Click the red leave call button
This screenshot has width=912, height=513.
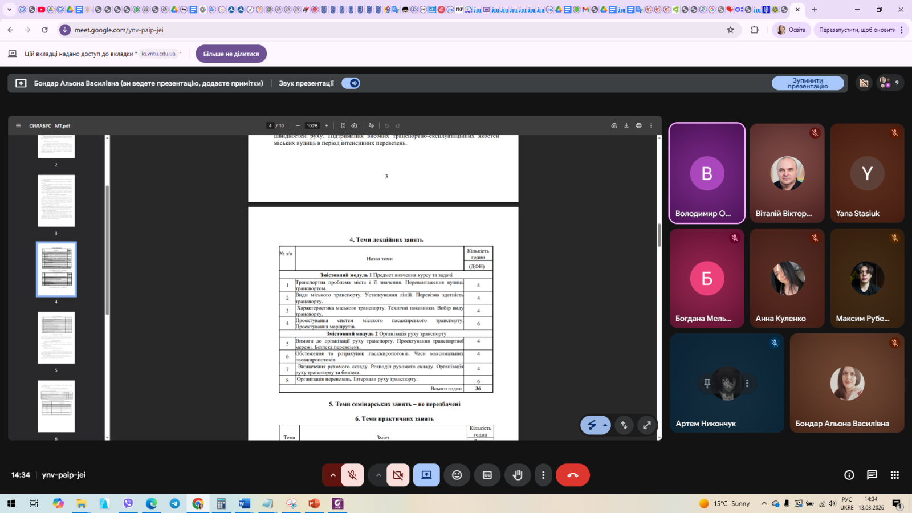[x=572, y=475]
